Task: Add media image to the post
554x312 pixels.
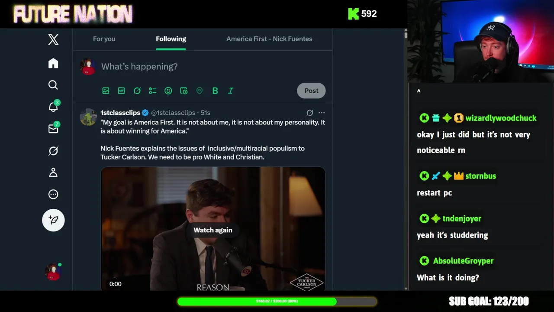Action: tap(106, 91)
